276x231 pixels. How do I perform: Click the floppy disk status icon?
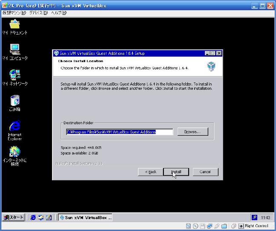(x=202, y=226)
